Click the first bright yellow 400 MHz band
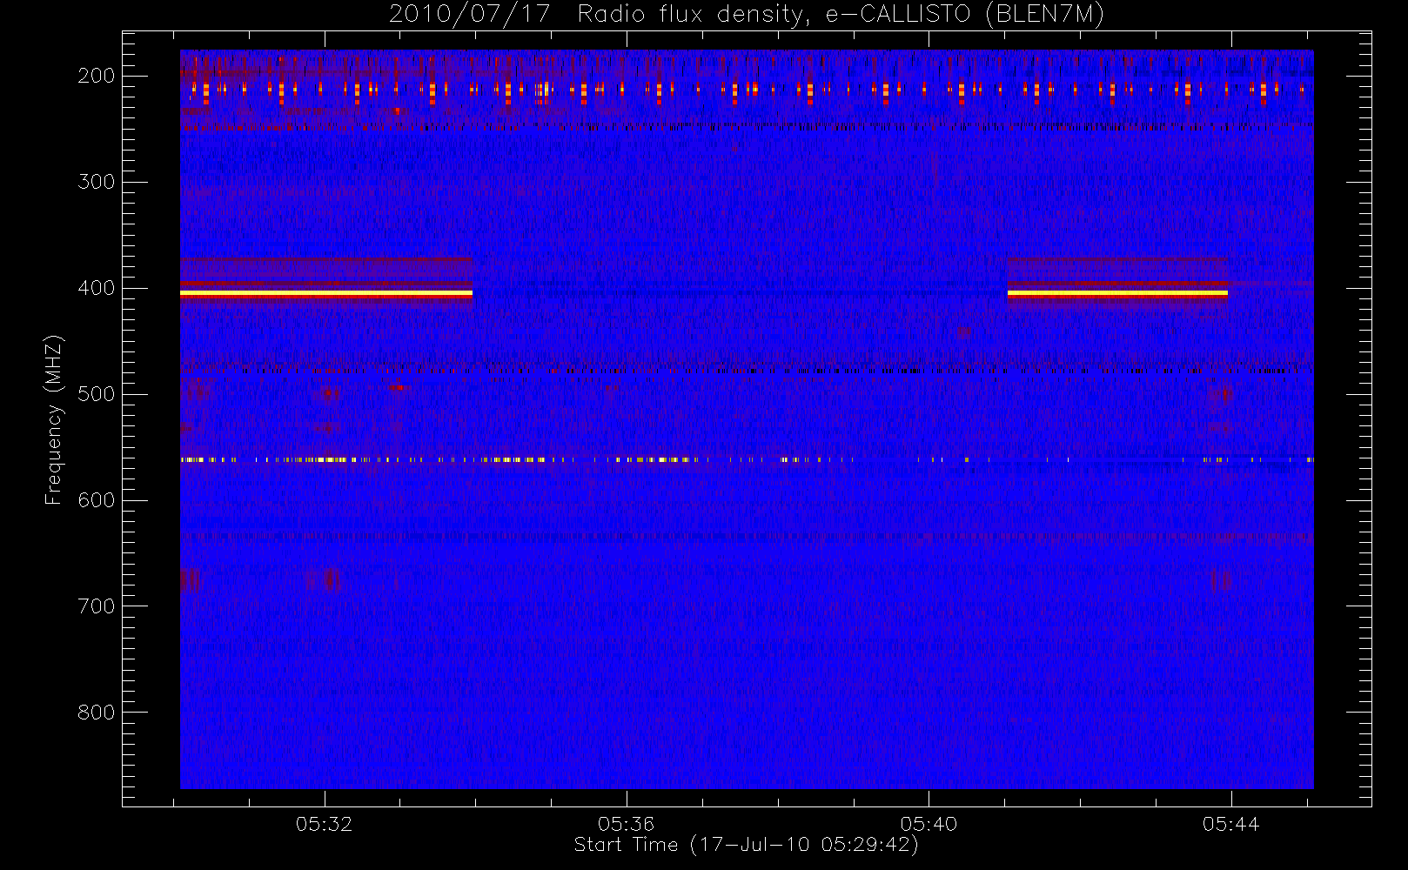 (x=326, y=294)
